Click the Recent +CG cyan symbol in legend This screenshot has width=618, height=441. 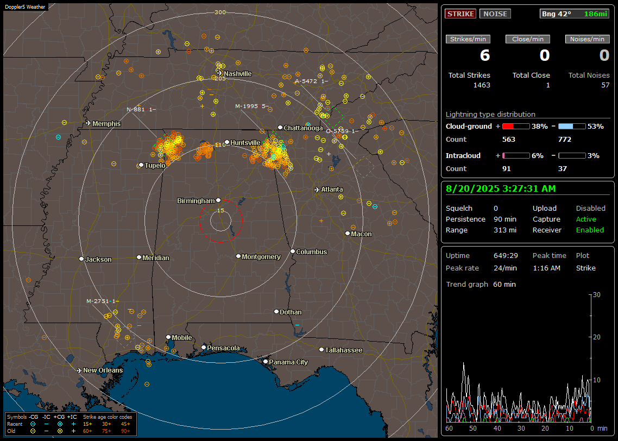coord(60,424)
